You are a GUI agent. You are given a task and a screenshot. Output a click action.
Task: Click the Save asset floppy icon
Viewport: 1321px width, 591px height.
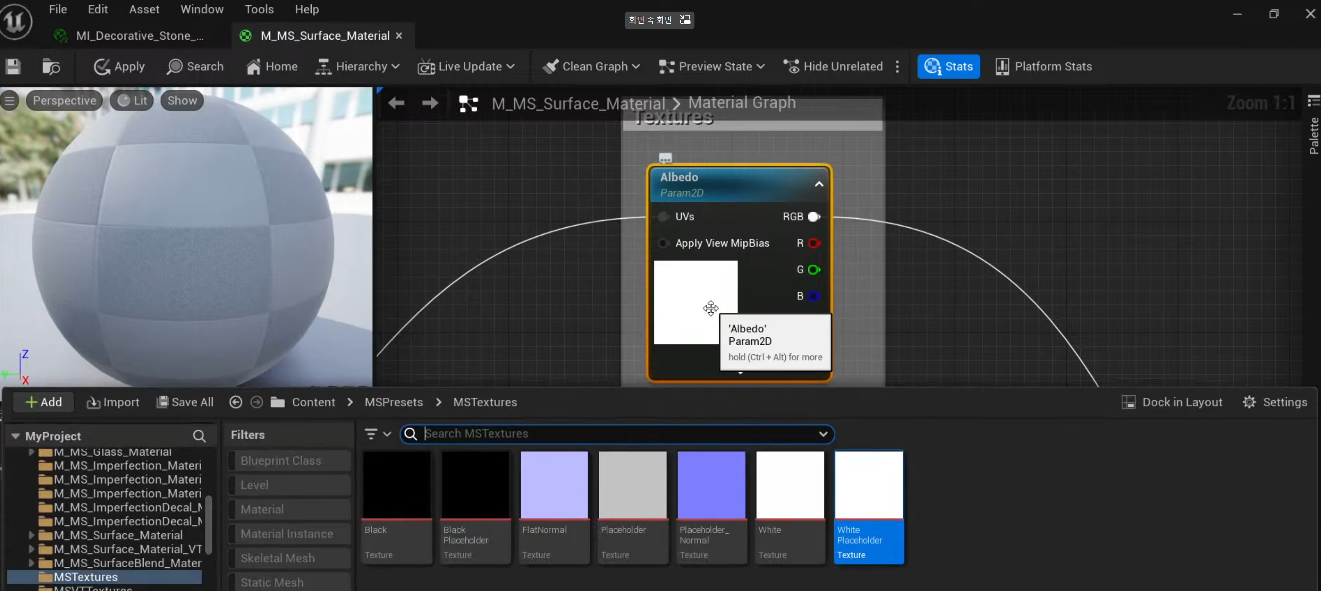click(x=13, y=66)
